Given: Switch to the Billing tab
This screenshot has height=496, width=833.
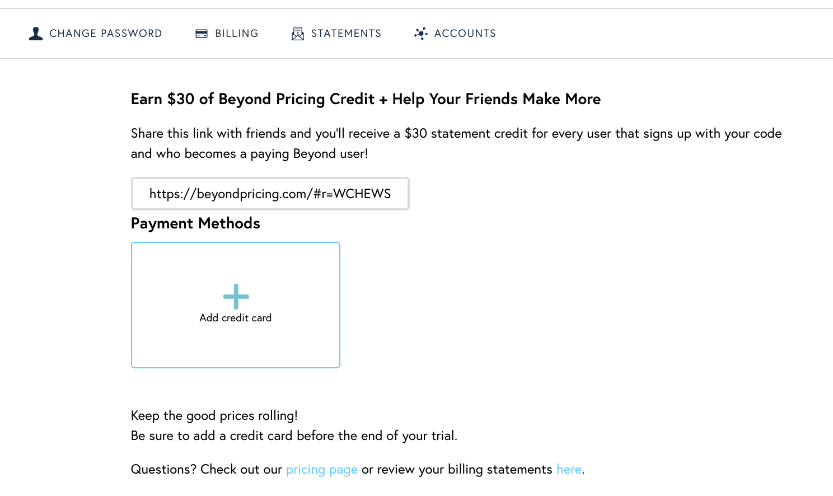Looking at the screenshot, I should coord(227,34).
